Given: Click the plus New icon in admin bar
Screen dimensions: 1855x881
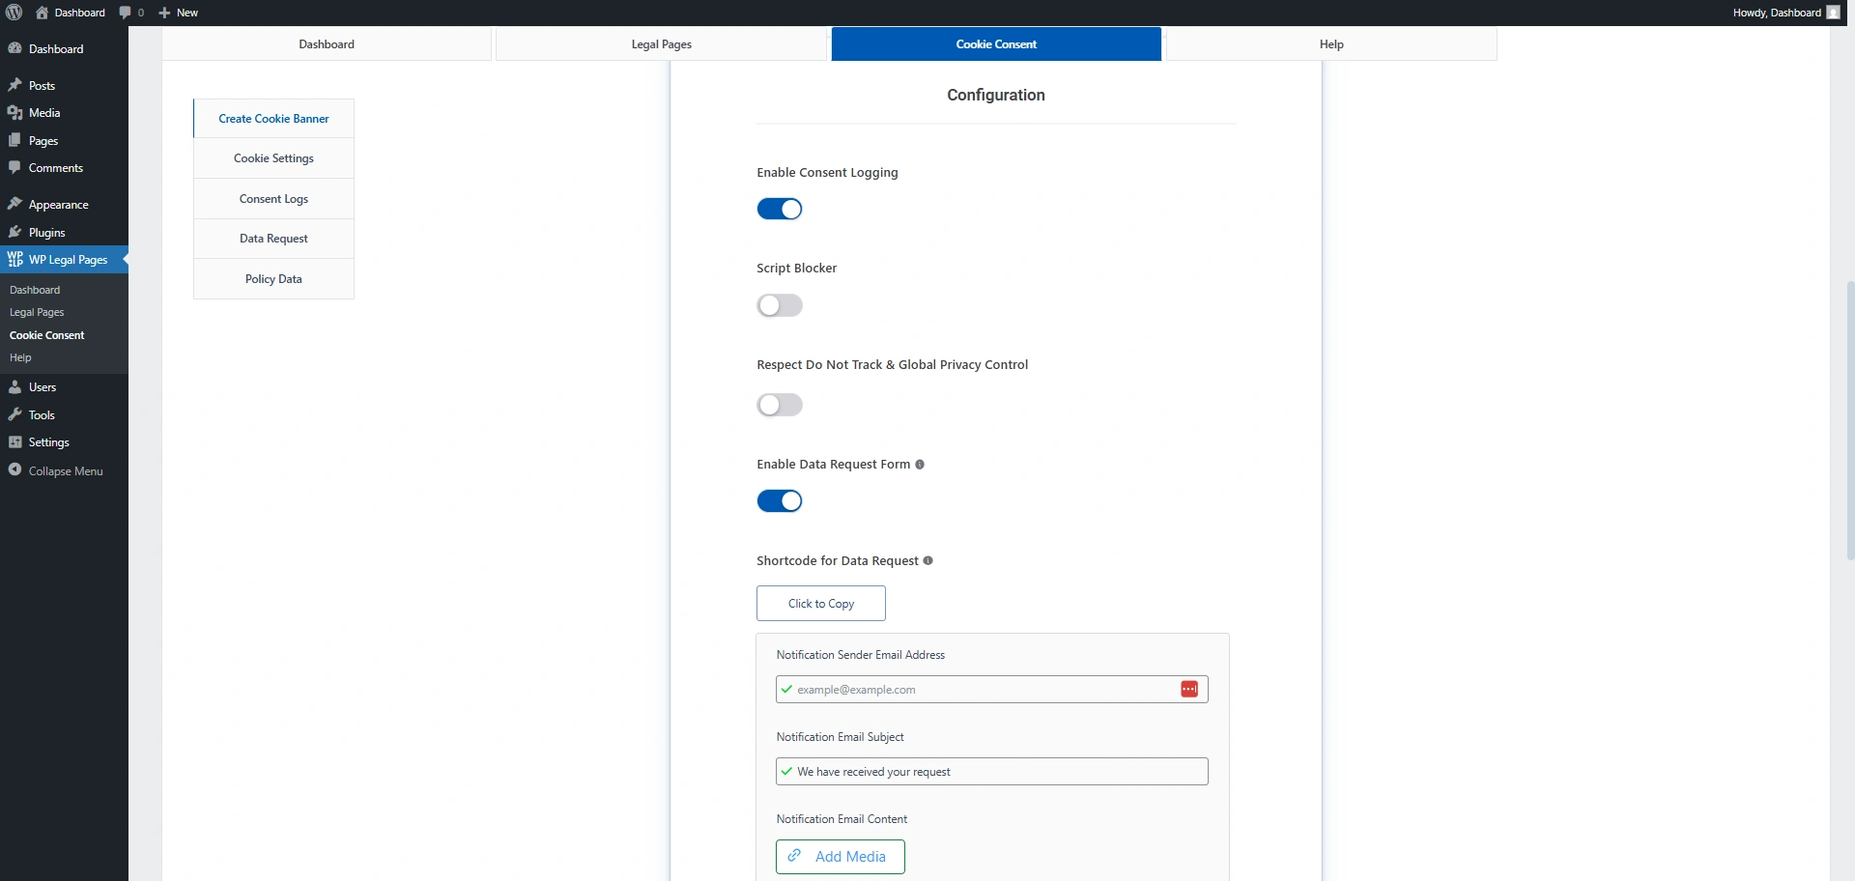Looking at the screenshot, I should tap(164, 13).
